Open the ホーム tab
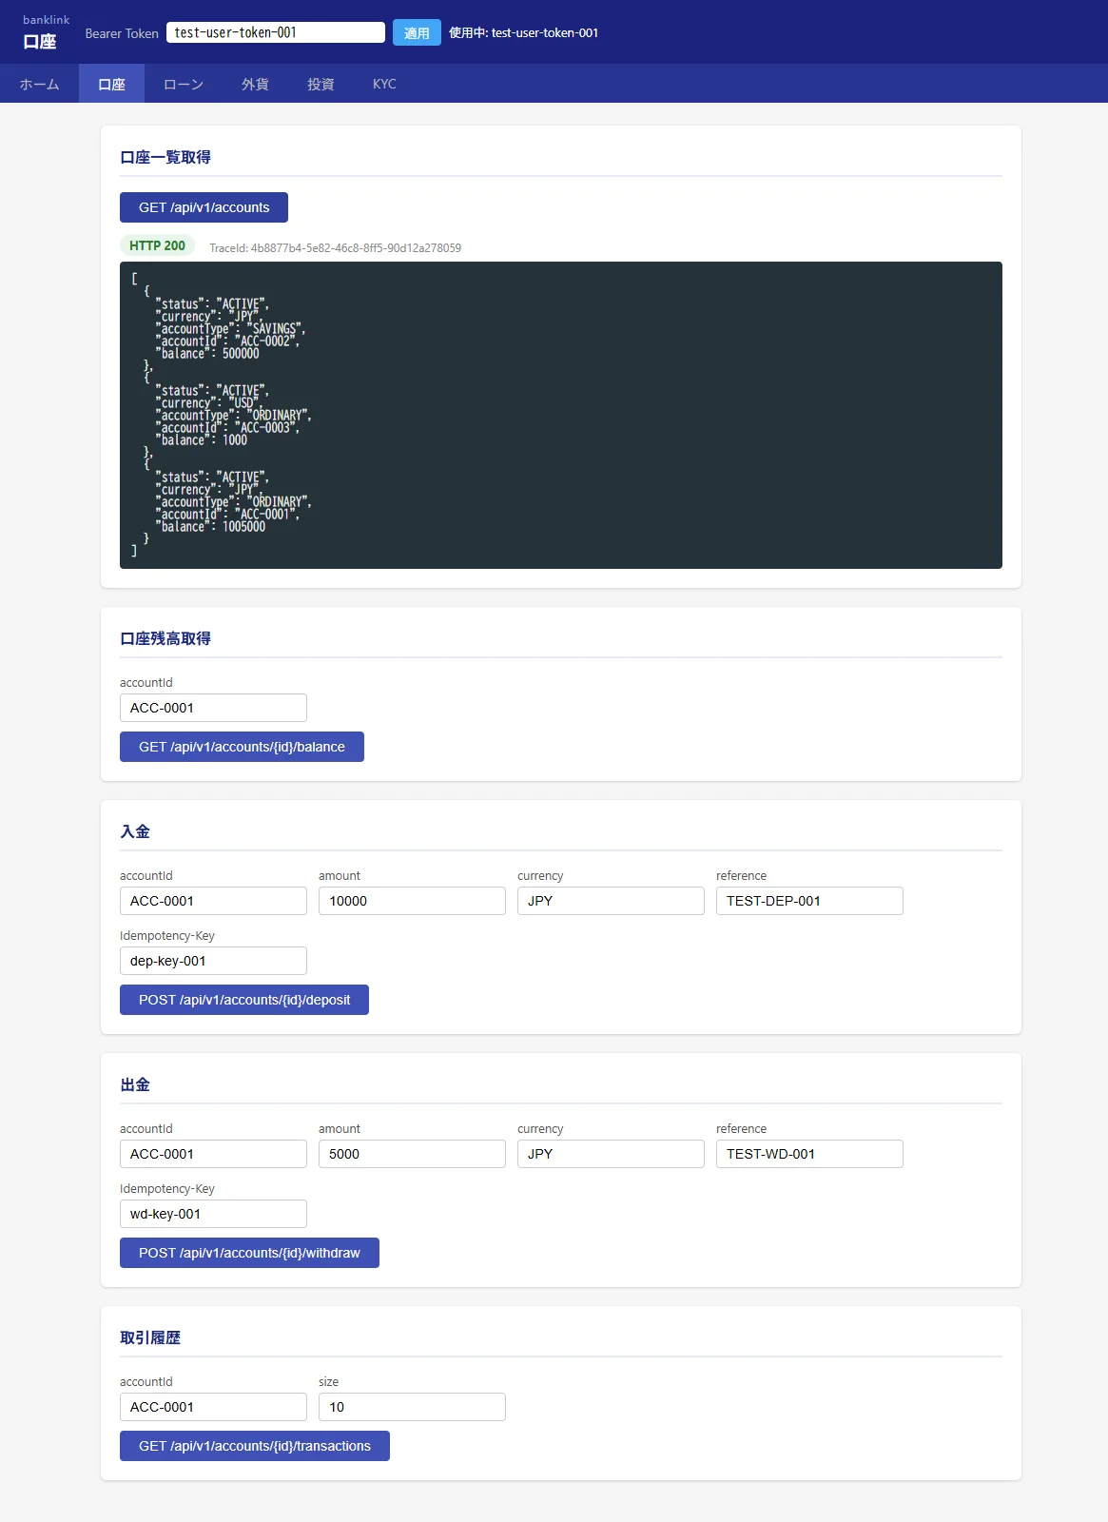 [x=39, y=84]
